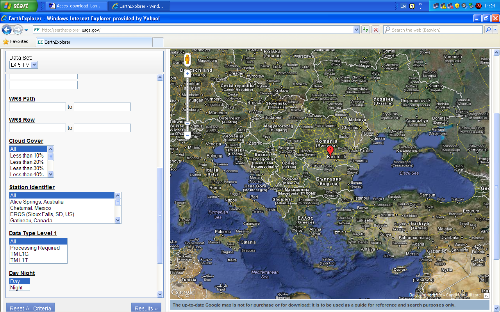Image resolution: width=500 pixels, height=312 pixels.
Task: Click the green Refresh page icon
Action: point(366,30)
